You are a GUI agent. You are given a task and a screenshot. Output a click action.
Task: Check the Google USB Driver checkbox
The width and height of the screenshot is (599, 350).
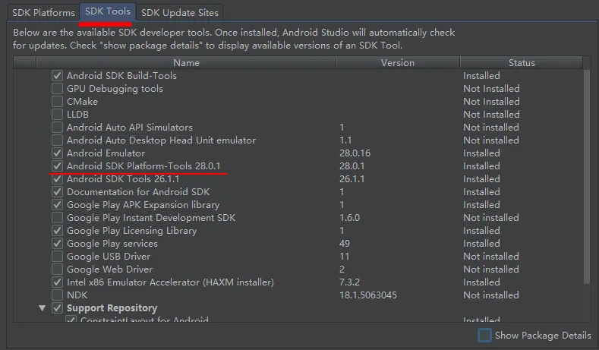click(57, 257)
